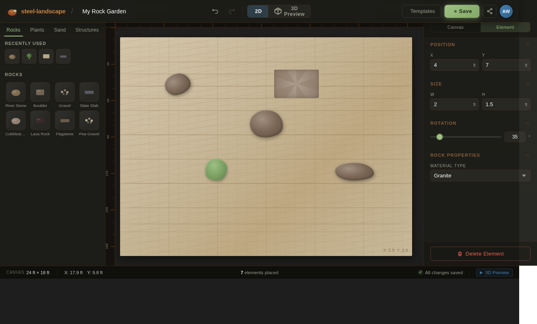
Task: Pick the Flagstone element
Action: pyautogui.click(x=65, y=120)
